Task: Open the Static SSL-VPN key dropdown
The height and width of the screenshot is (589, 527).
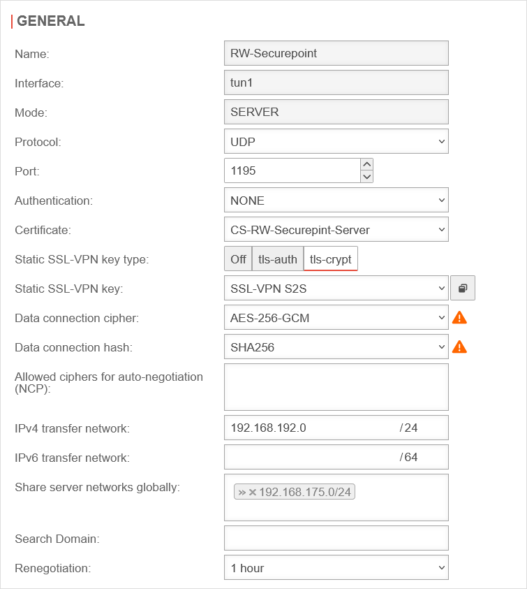Action: [336, 288]
